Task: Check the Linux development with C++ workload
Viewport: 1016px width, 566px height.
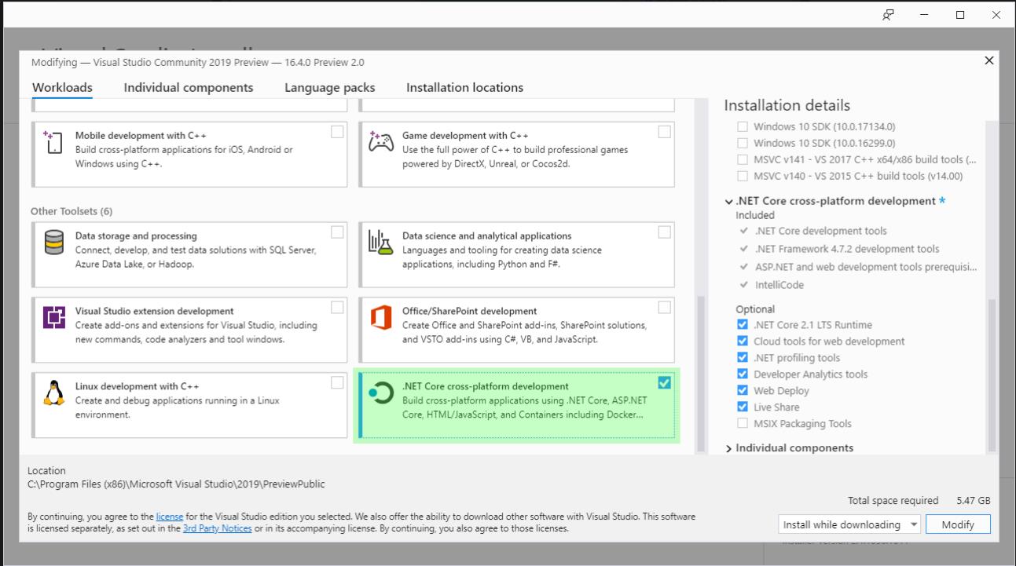Action: click(x=337, y=382)
